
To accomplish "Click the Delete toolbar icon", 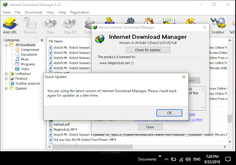I will (88, 25).
